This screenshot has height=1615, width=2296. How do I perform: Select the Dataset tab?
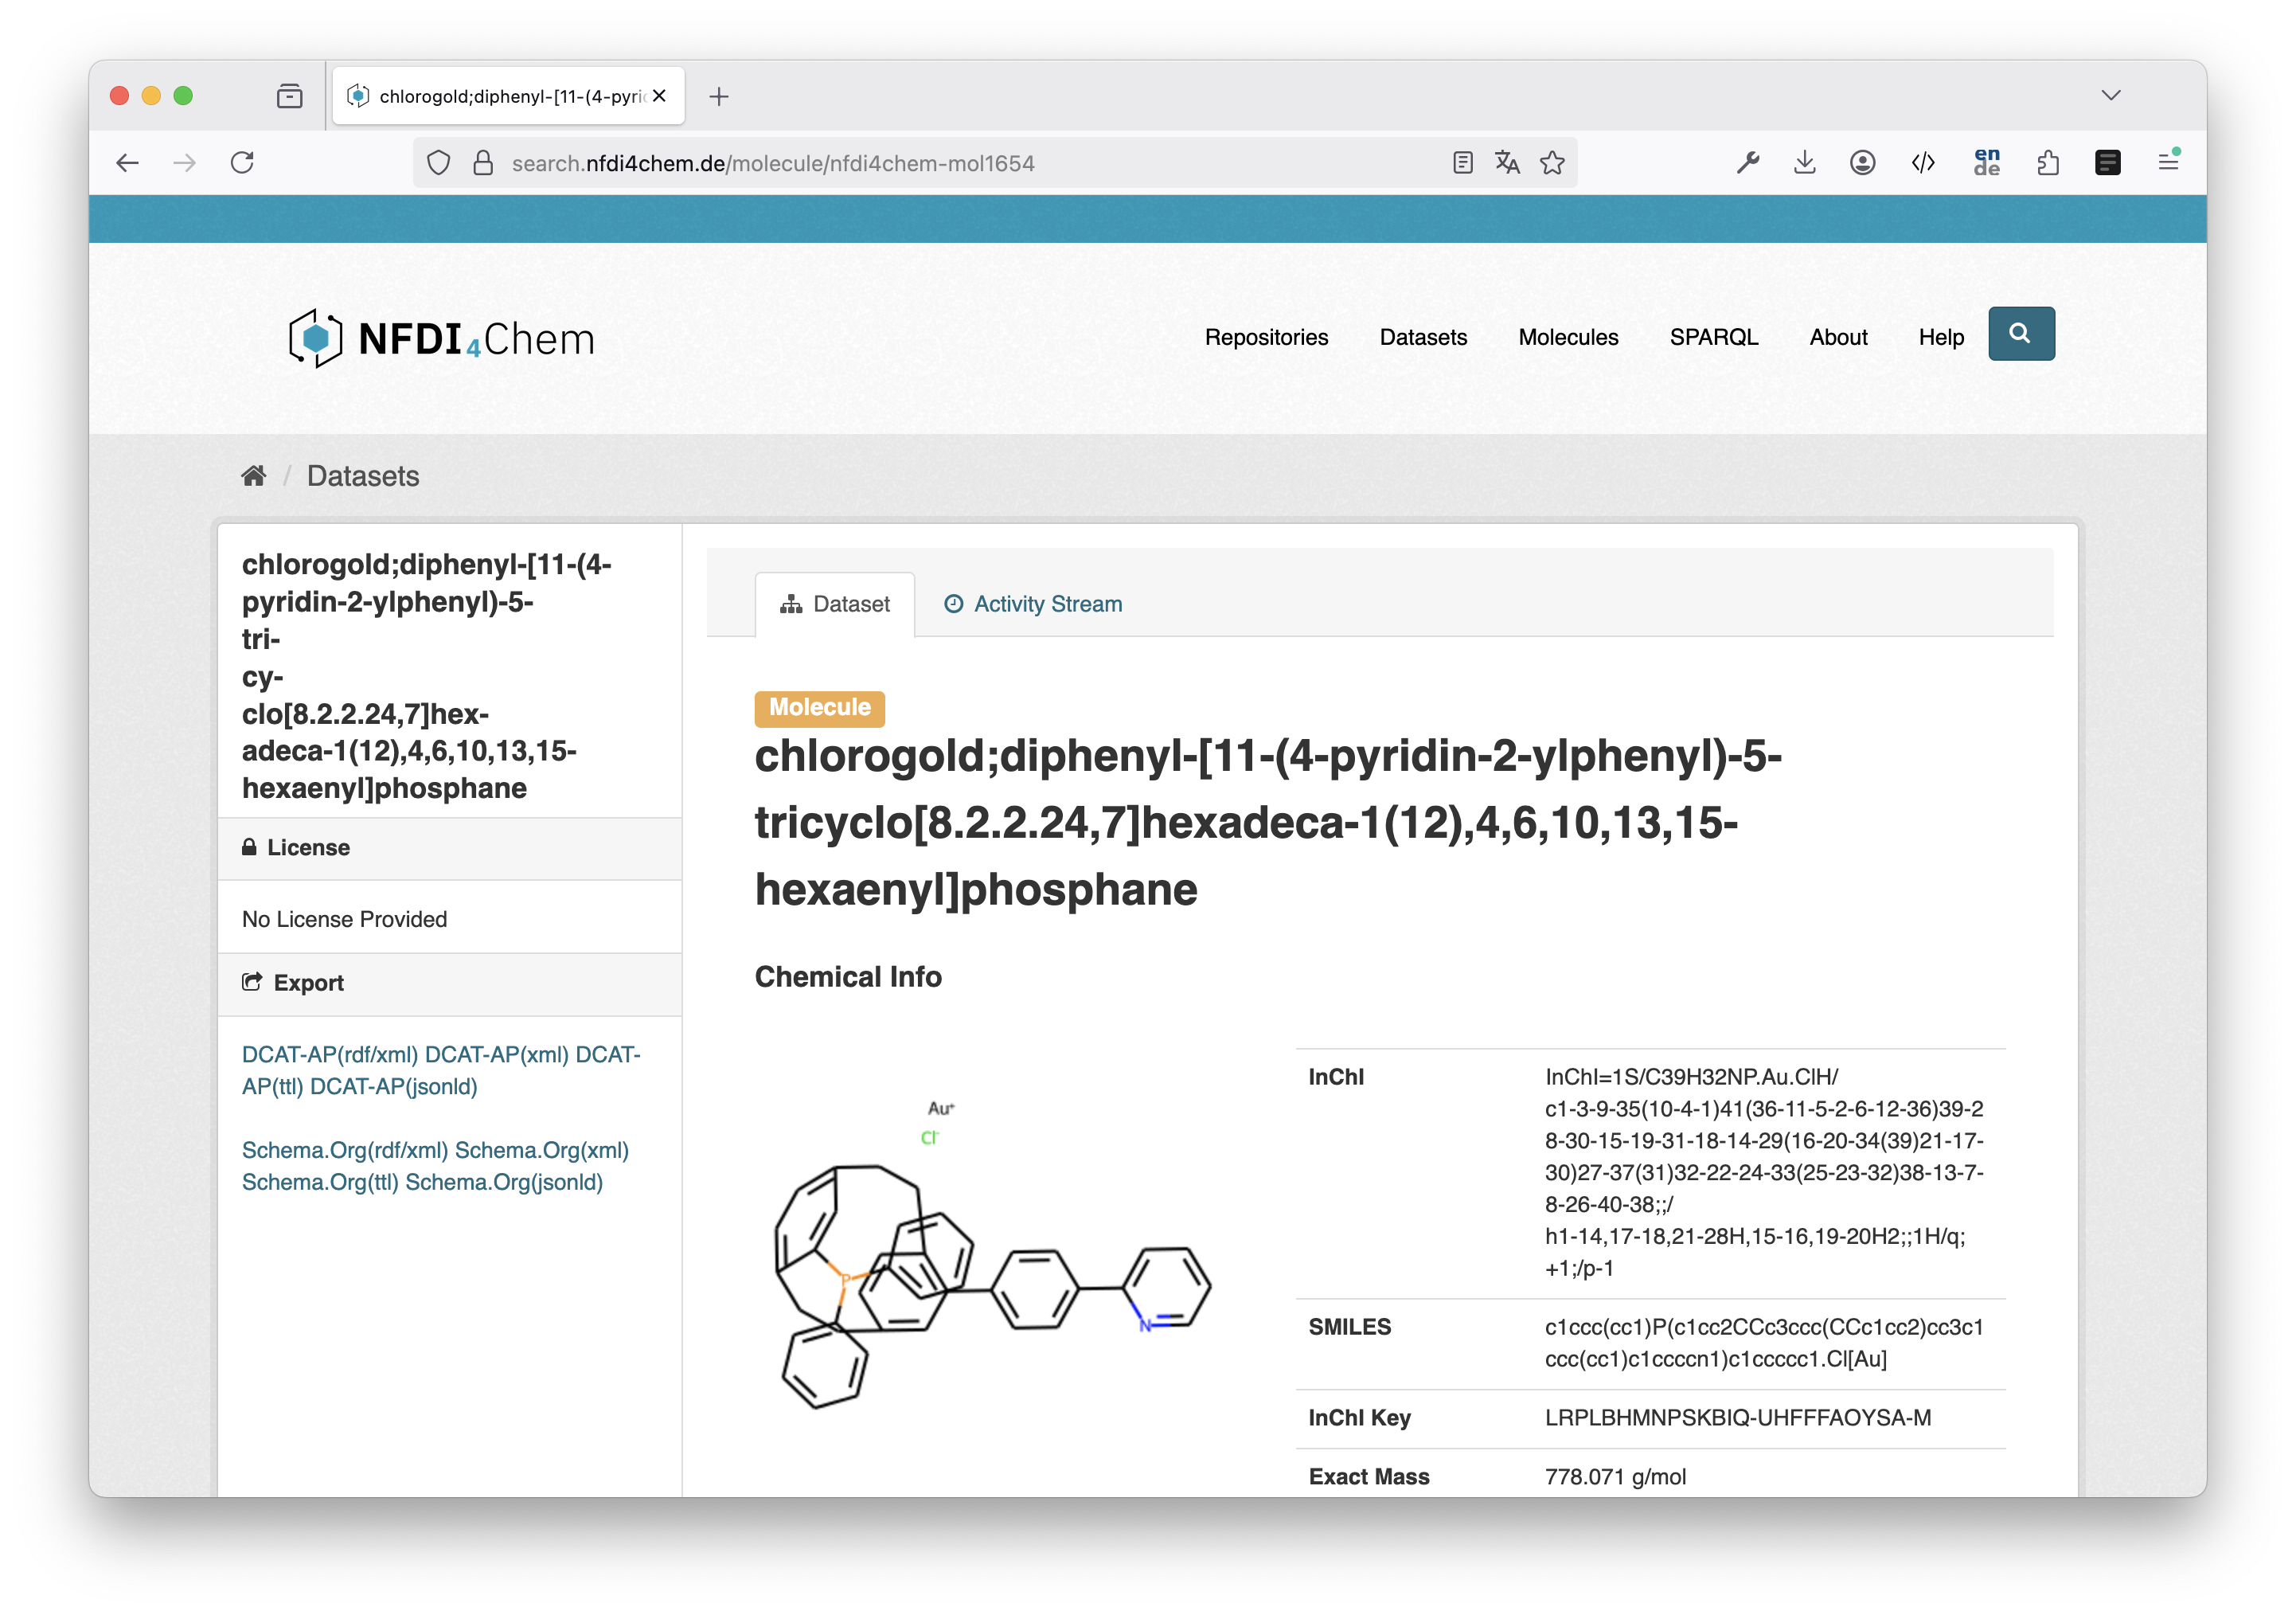coord(835,604)
